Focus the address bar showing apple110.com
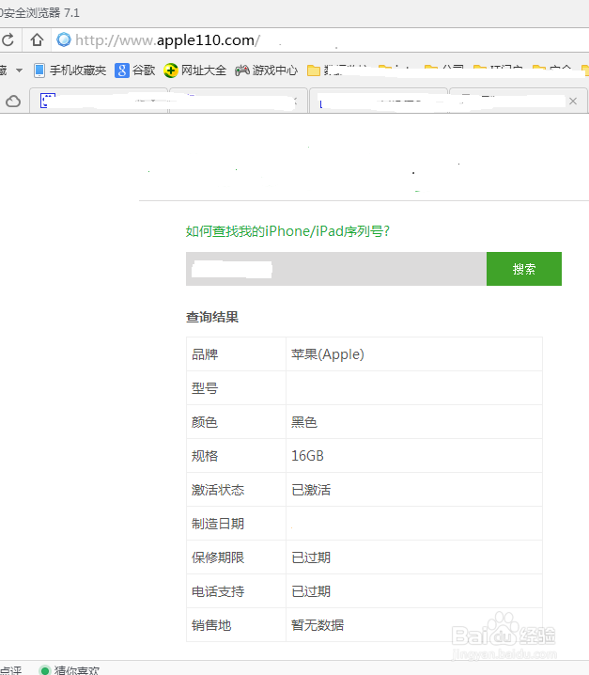The width and height of the screenshot is (589, 675). tap(320, 40)
